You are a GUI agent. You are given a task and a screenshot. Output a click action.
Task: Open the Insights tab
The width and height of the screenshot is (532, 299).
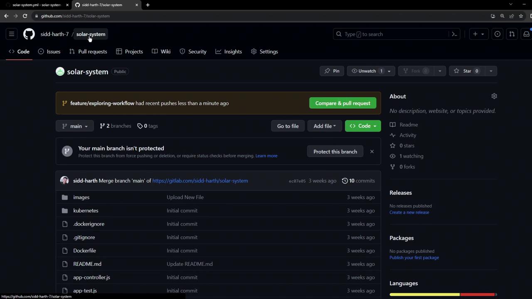(x=229, y=51)
